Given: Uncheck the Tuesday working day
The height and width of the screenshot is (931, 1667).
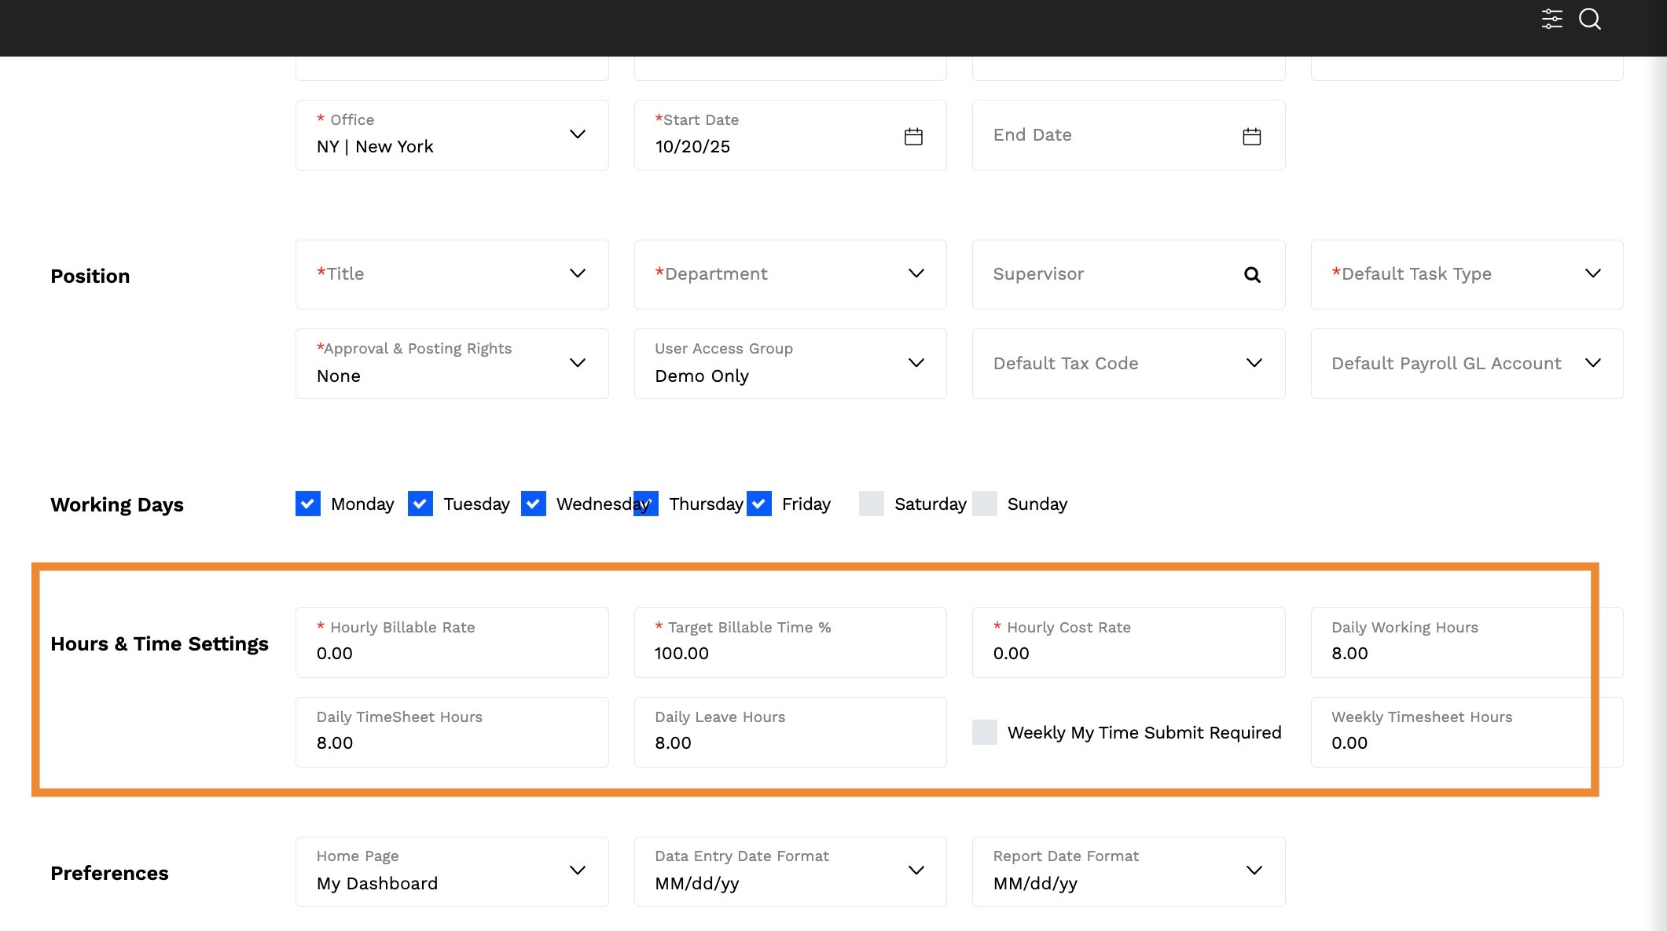Looking at the screenshot, I should [x=420, y=504].
